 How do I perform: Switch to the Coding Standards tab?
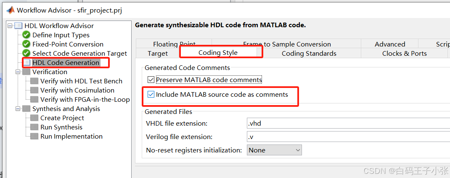click(309, 53)
